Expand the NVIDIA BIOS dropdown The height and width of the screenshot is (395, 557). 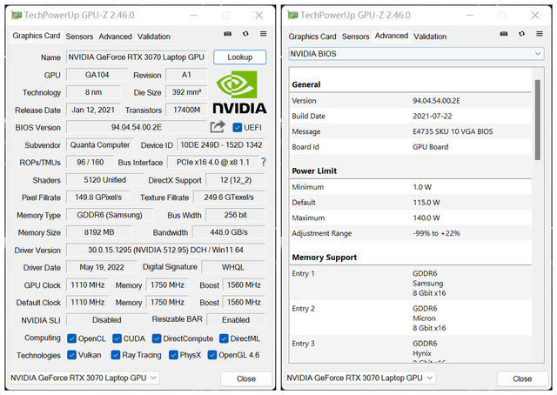(x=415, y=54)
